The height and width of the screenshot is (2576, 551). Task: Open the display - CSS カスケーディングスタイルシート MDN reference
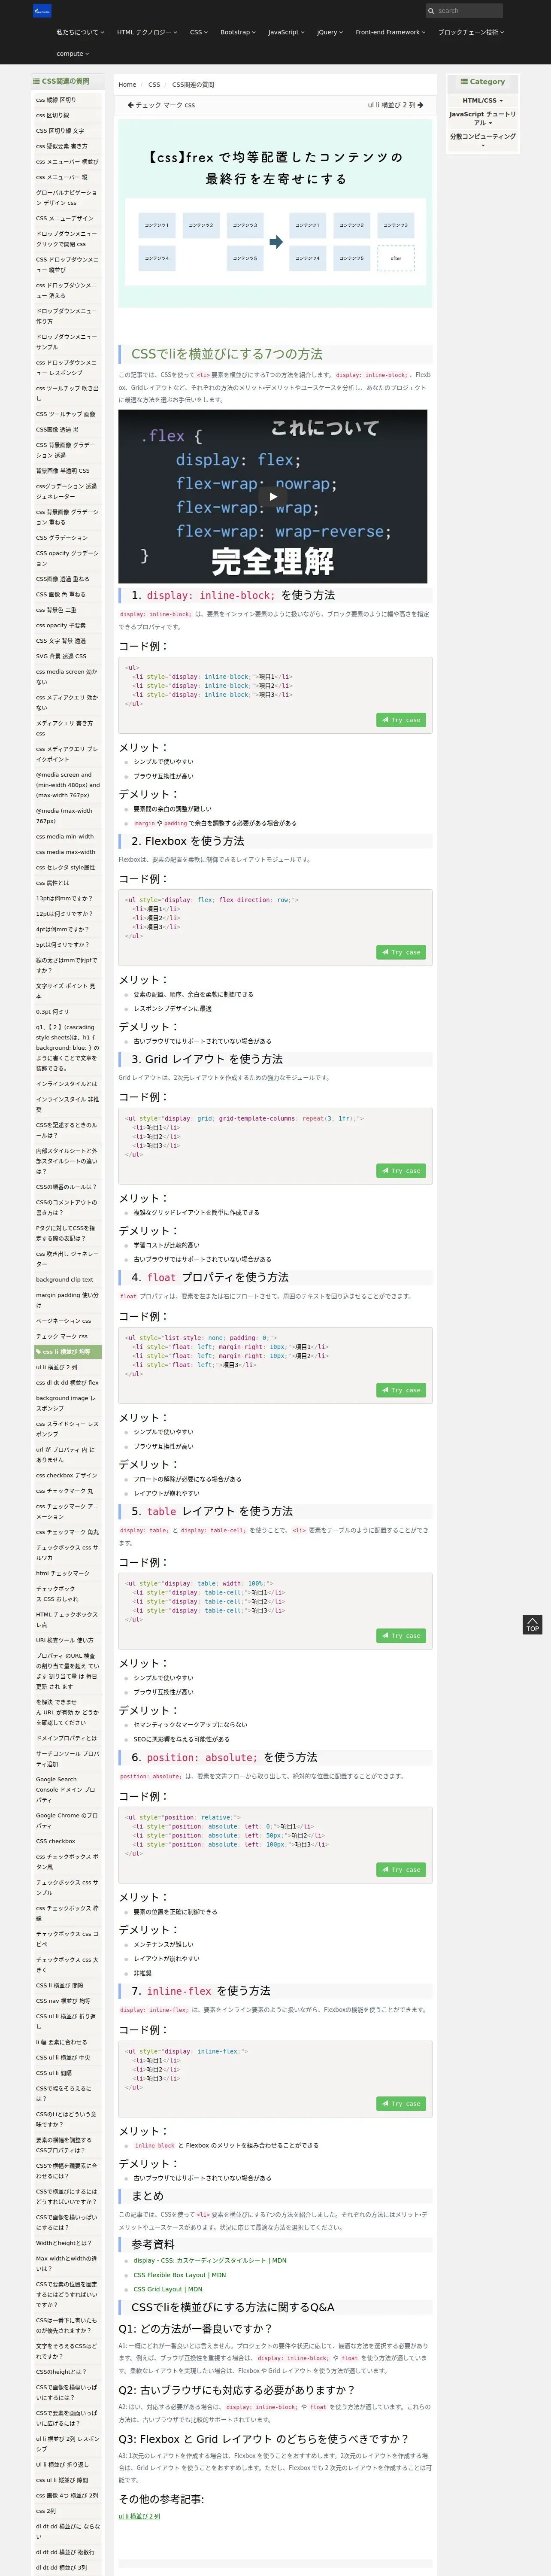(x=210, y=2260)
